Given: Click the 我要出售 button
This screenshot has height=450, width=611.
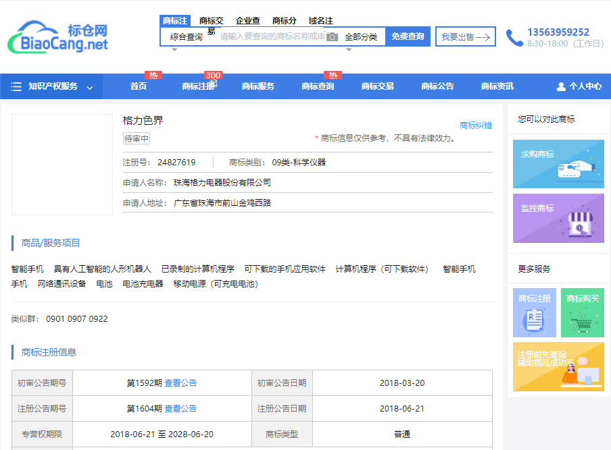Looking at the screenshot, I should tap(466, 36).
